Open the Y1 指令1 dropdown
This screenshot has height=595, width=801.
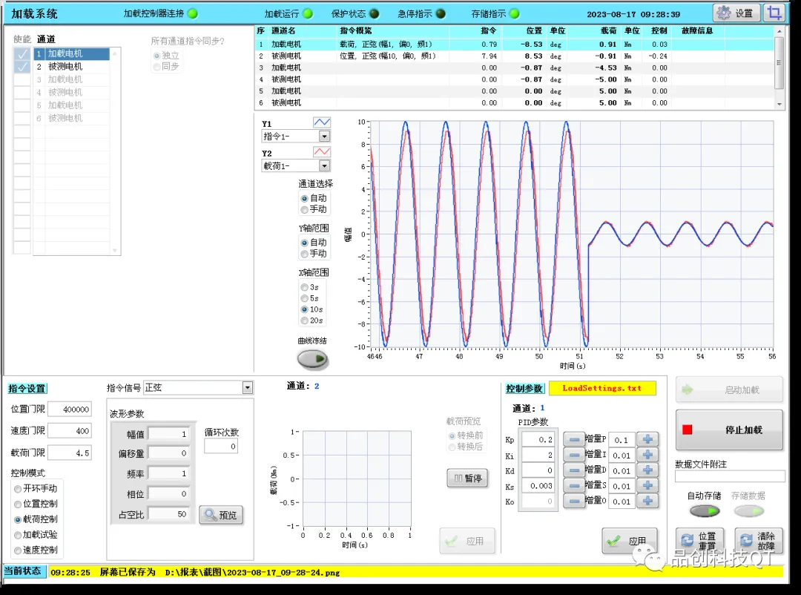click(324, 137)
